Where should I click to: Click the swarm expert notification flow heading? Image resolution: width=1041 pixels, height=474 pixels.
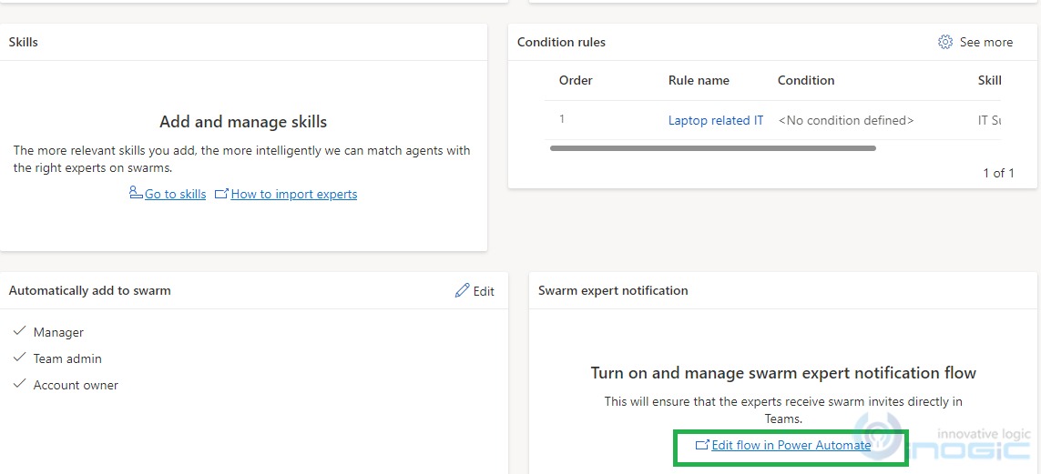coord(783,373)
